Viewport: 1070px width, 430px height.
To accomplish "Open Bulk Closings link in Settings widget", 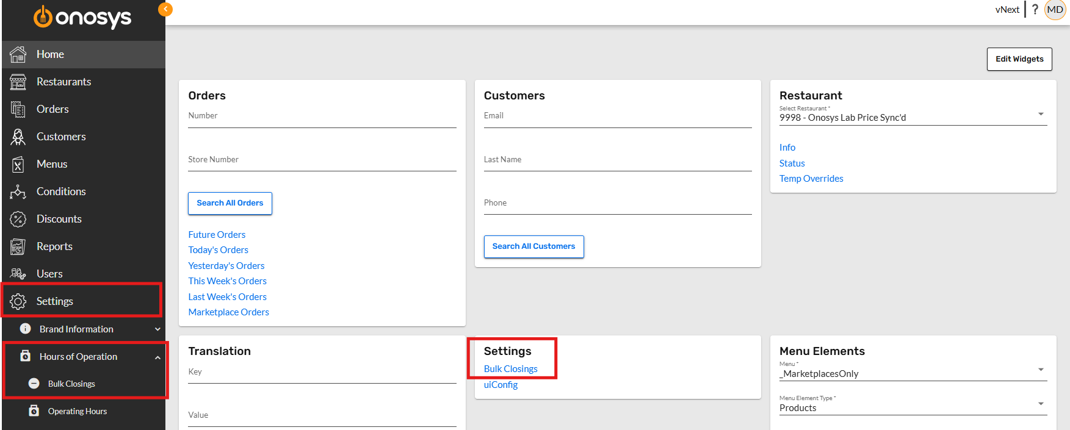I will click(x=510, y=369).
